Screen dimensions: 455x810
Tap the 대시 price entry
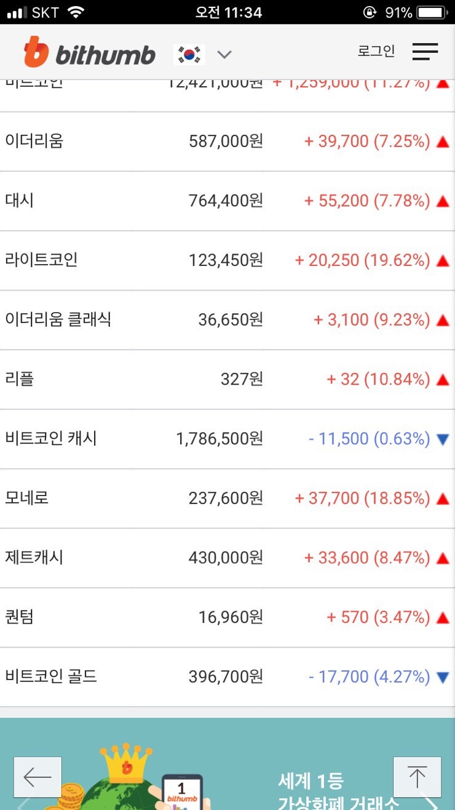tap(228, 201)
